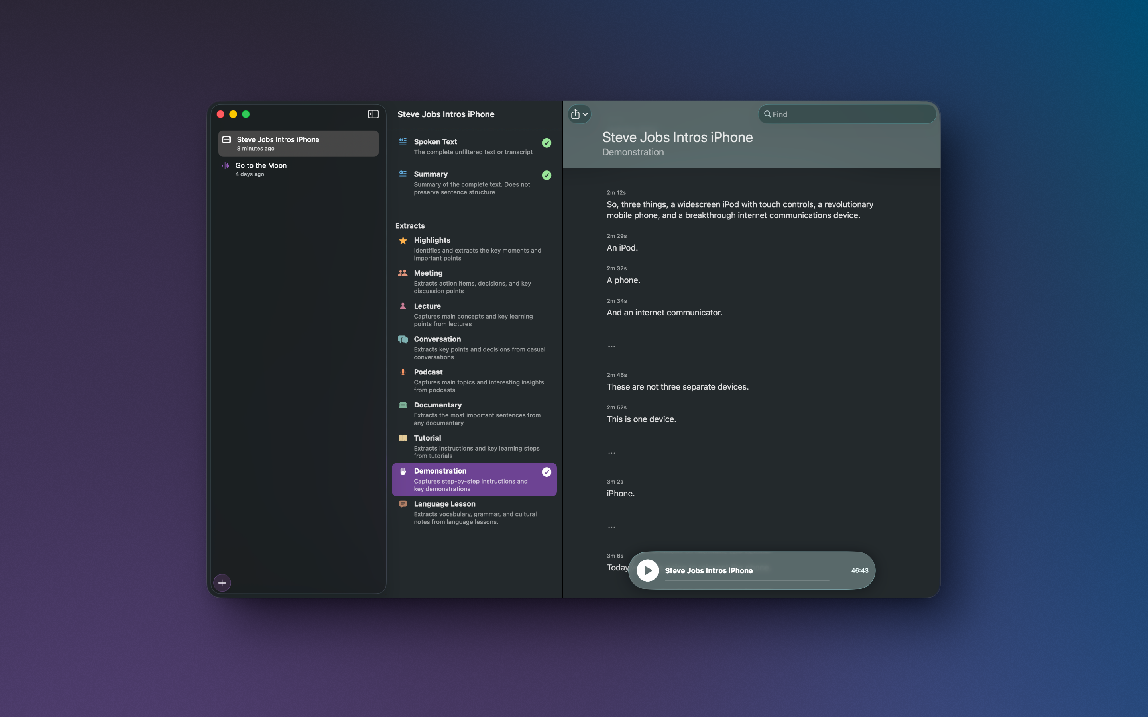Scrub the audio progress bar in the player

coord(747,580)
